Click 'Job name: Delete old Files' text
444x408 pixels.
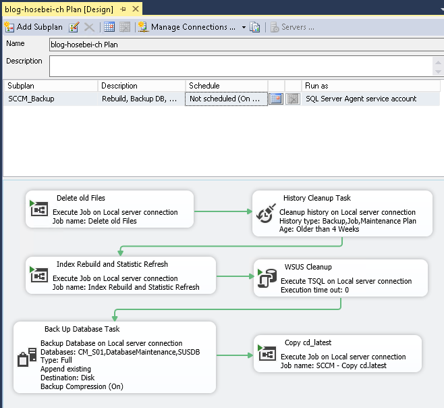pyautogui.click(x=94, y=221)
